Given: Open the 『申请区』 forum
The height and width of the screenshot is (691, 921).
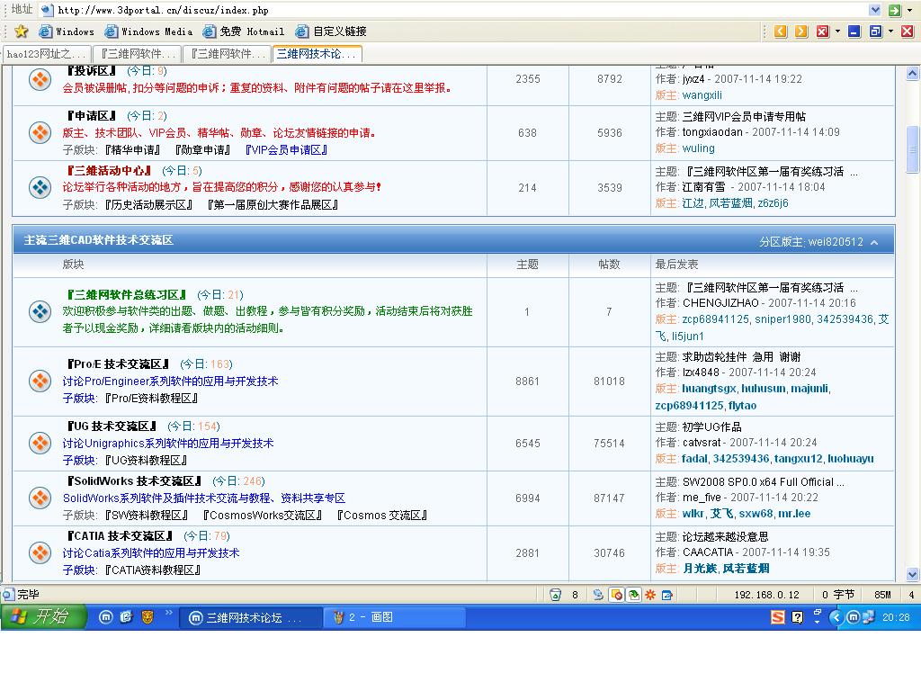Looking at the screenshot, I should [x=91, y=116].
